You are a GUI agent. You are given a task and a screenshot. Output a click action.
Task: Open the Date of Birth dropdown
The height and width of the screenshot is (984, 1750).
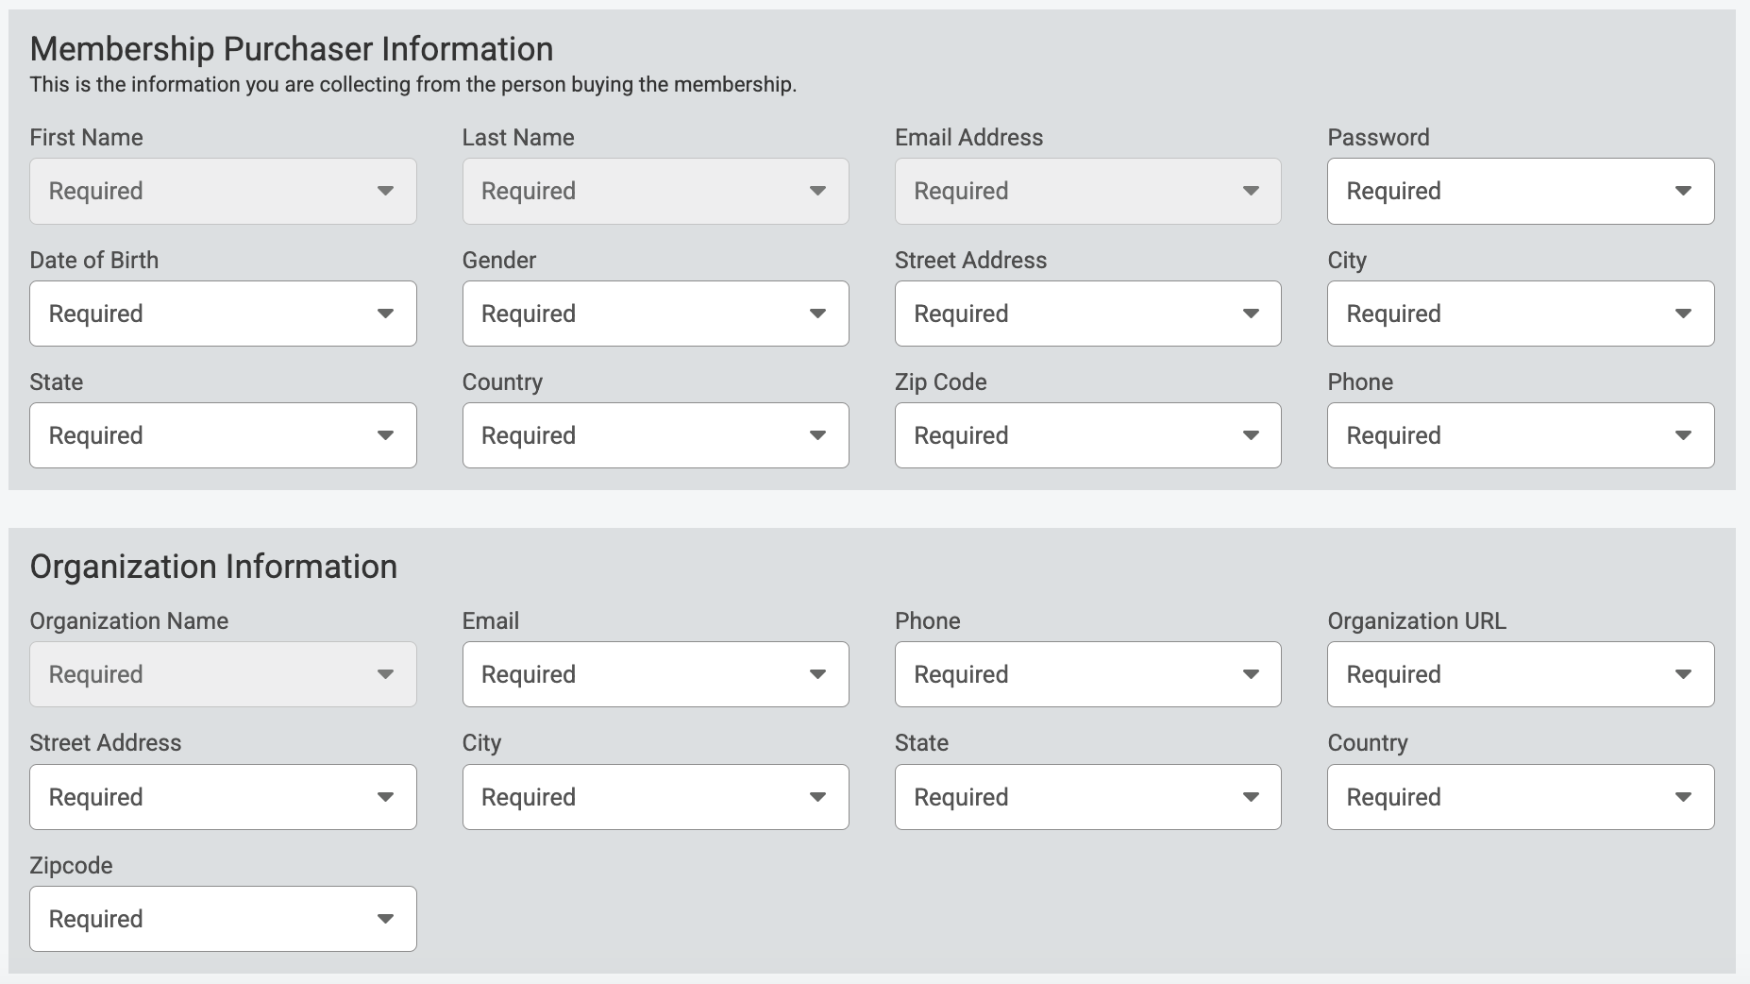coord(223,314)
